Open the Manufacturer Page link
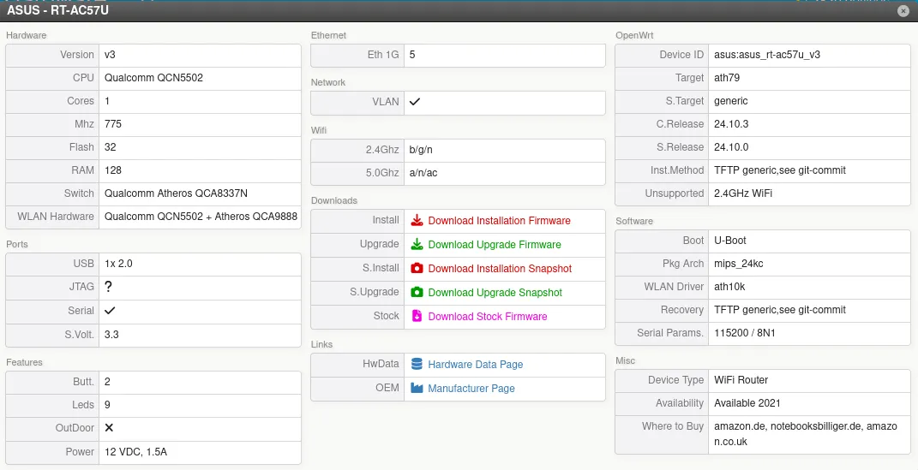The height and width of the screenshot is (470, 918). 471,389
